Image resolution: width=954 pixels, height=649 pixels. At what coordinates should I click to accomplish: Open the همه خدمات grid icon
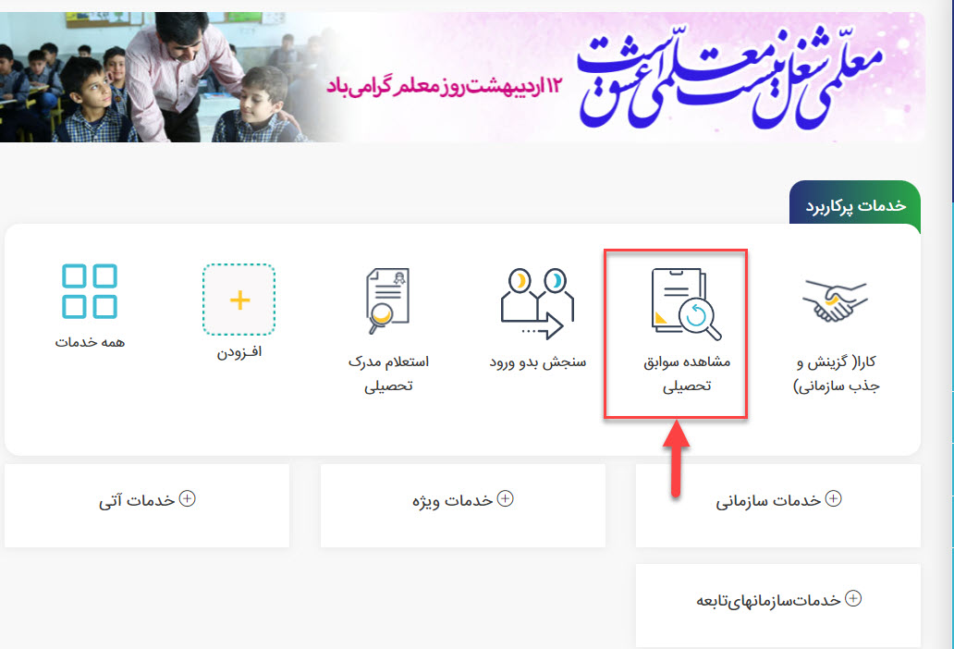pos(90,291)
